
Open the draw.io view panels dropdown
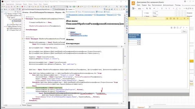pos(134,8)
